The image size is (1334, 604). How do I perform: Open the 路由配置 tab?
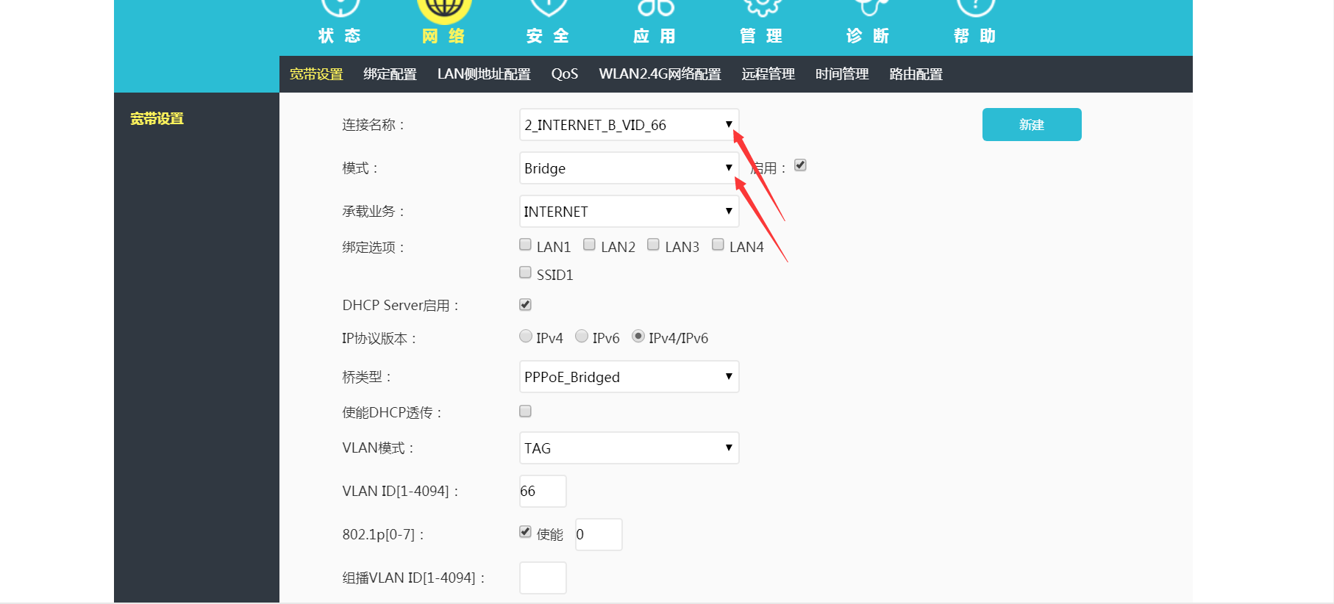coord(916,74)
